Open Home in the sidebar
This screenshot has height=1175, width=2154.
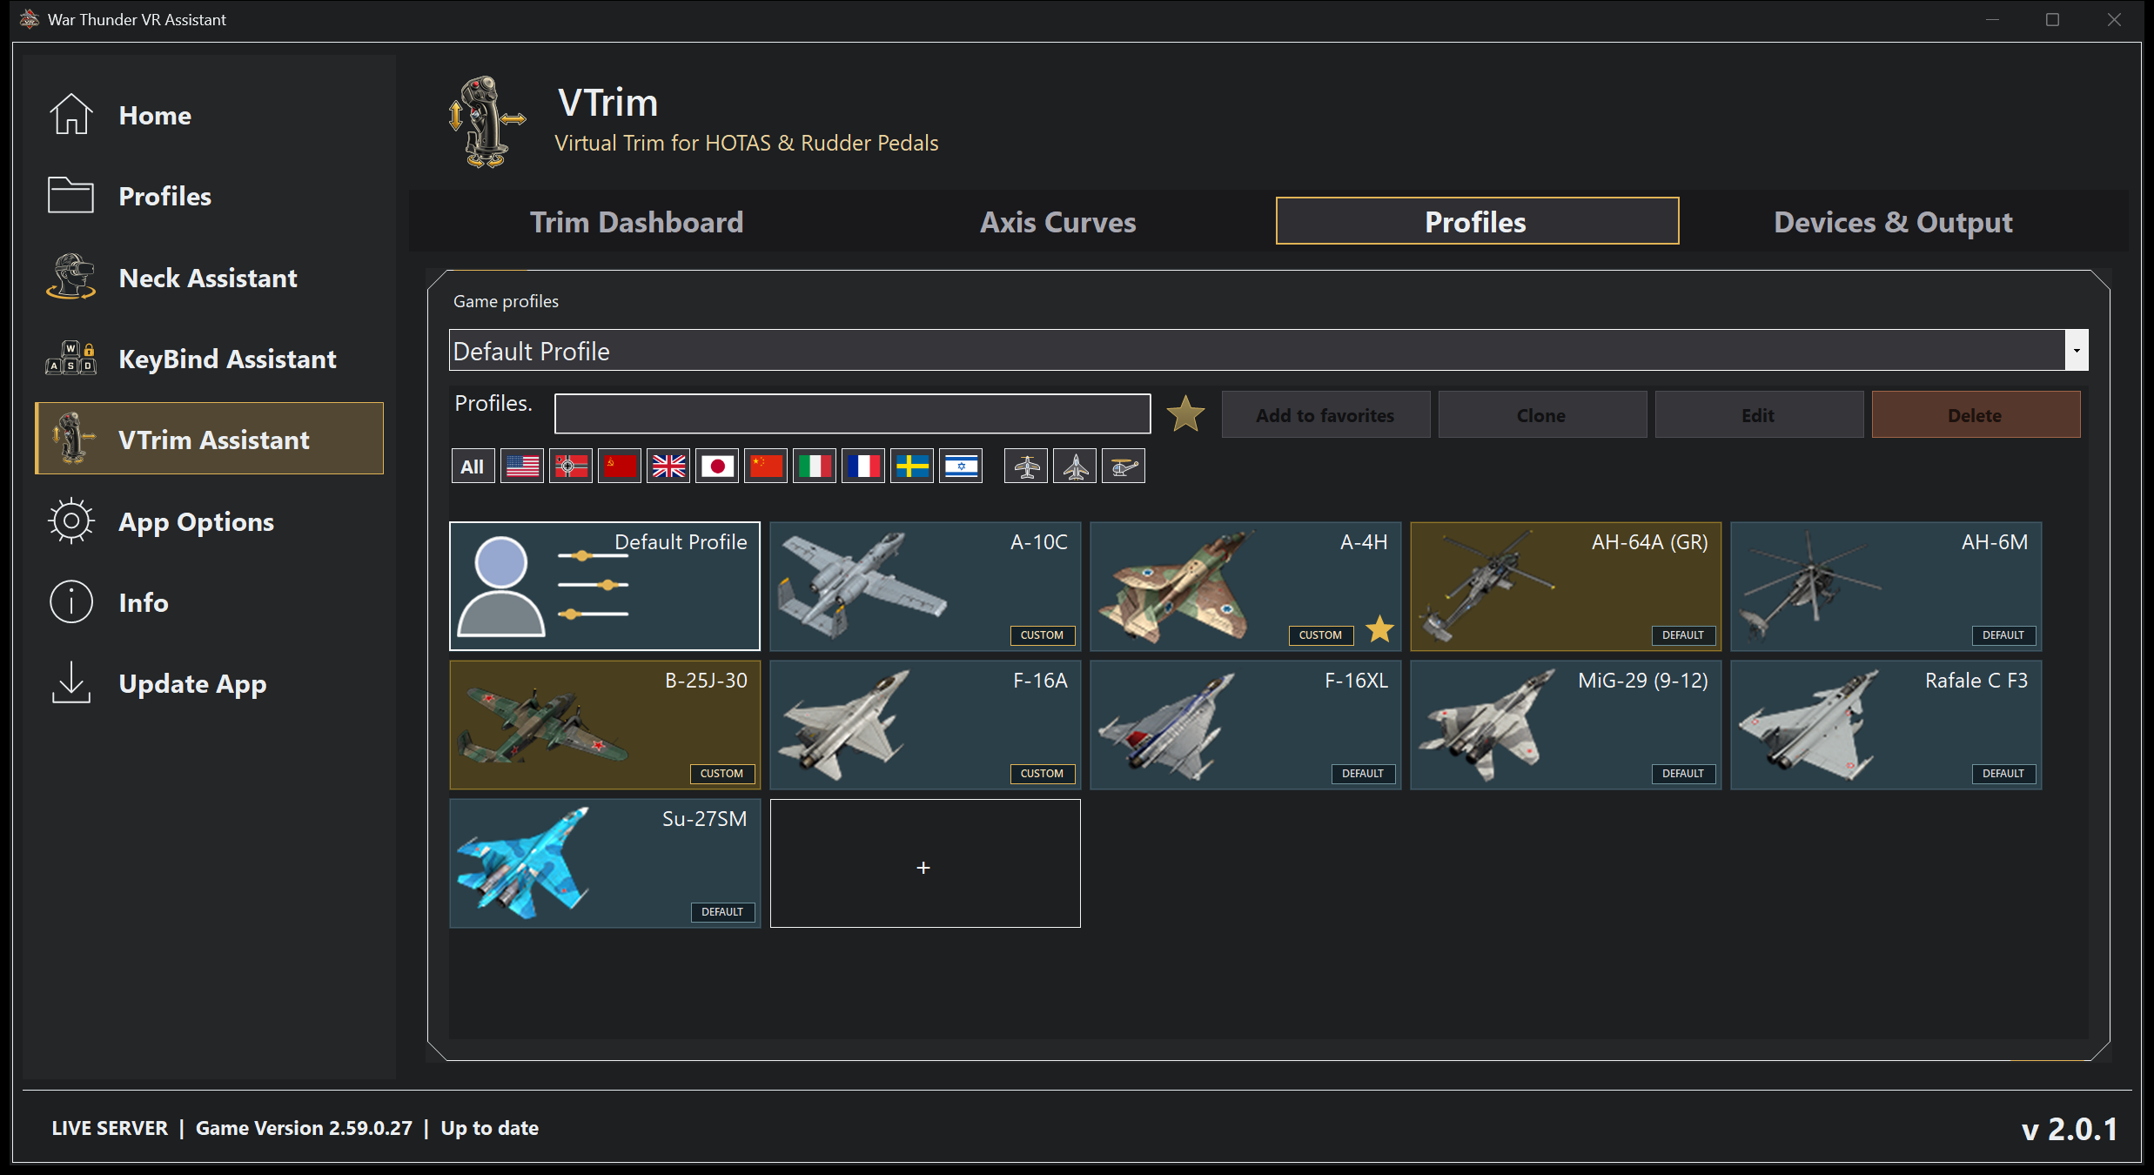[209, 115]
